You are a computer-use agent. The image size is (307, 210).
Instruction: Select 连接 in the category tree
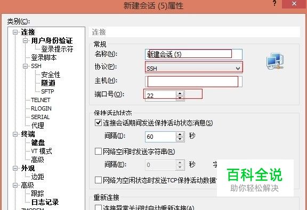click(x=28, y=32)
